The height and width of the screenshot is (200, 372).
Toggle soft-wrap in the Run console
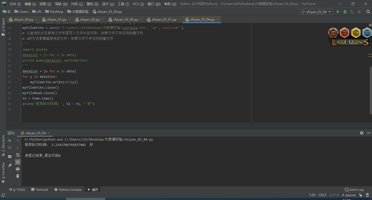pyautogui.click(x=18, y=155)
